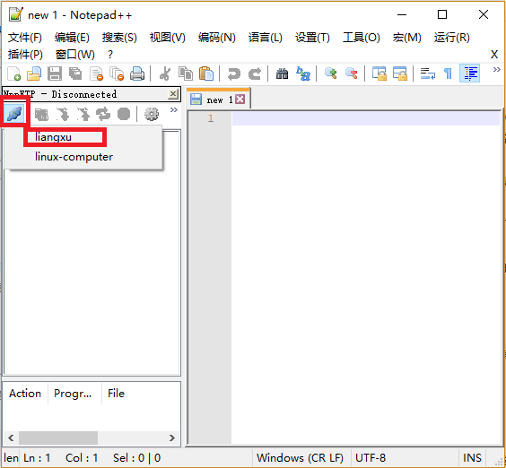Close the NppFTP panel
This screenshot has height=468, width=506.
pyautogui.click(x=173, y=94)
